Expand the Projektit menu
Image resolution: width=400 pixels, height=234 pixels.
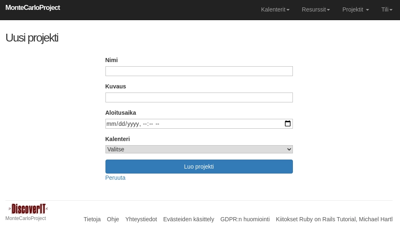coord(355,9)
